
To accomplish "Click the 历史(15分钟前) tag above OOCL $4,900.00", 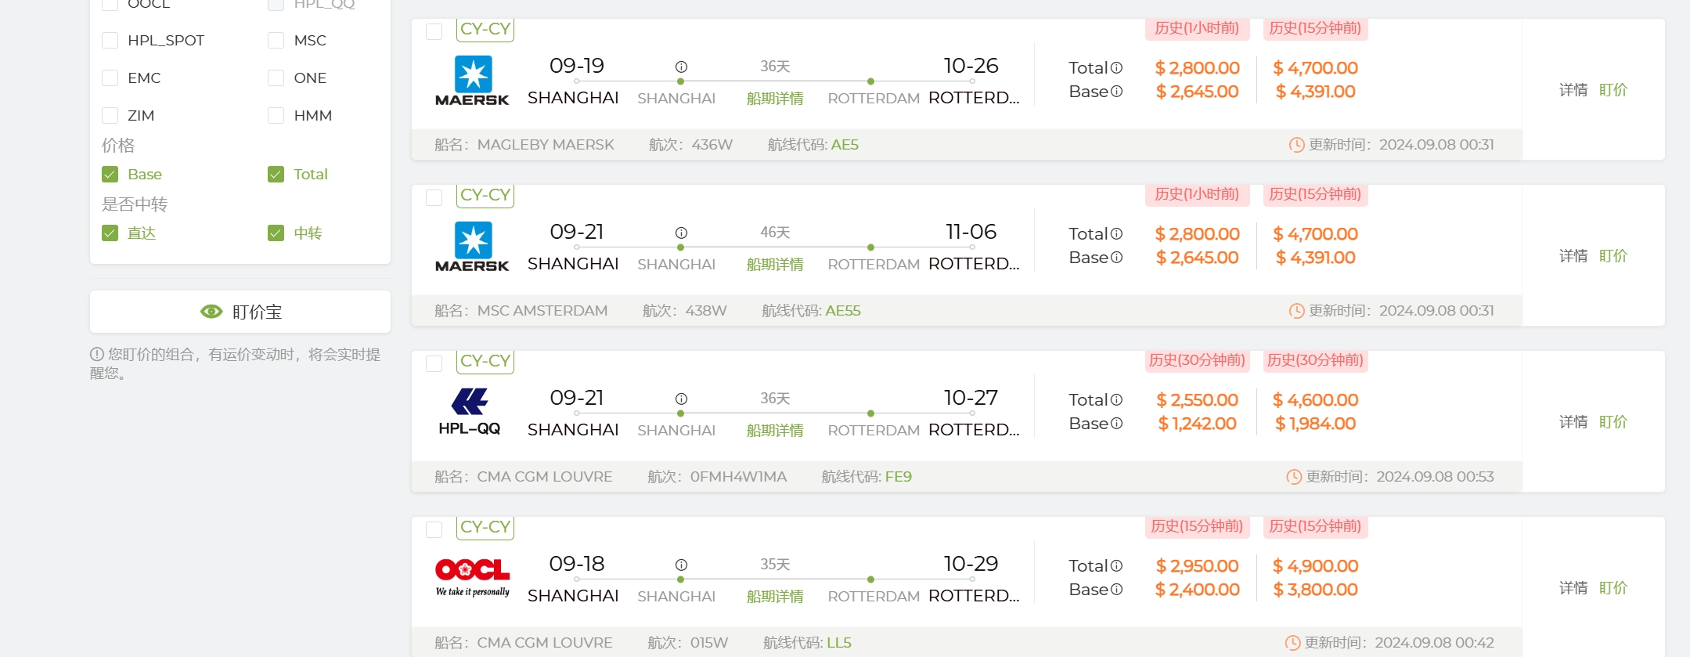I will tap(1315, 526).
